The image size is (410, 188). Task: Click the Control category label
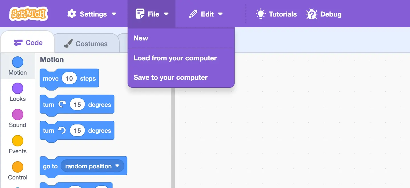tap(18, 177)
